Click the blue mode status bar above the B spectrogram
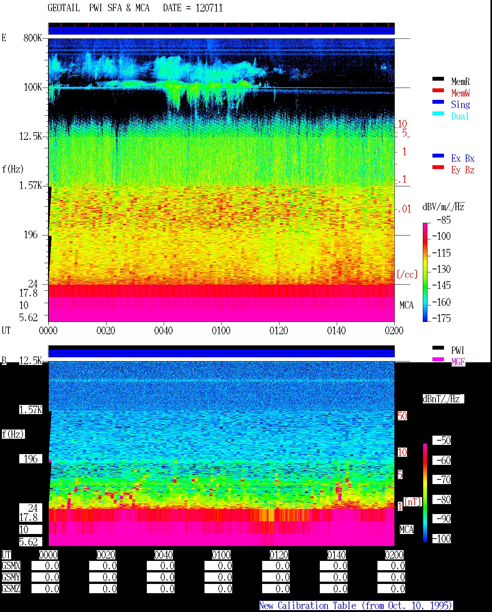 coord(221,353)
